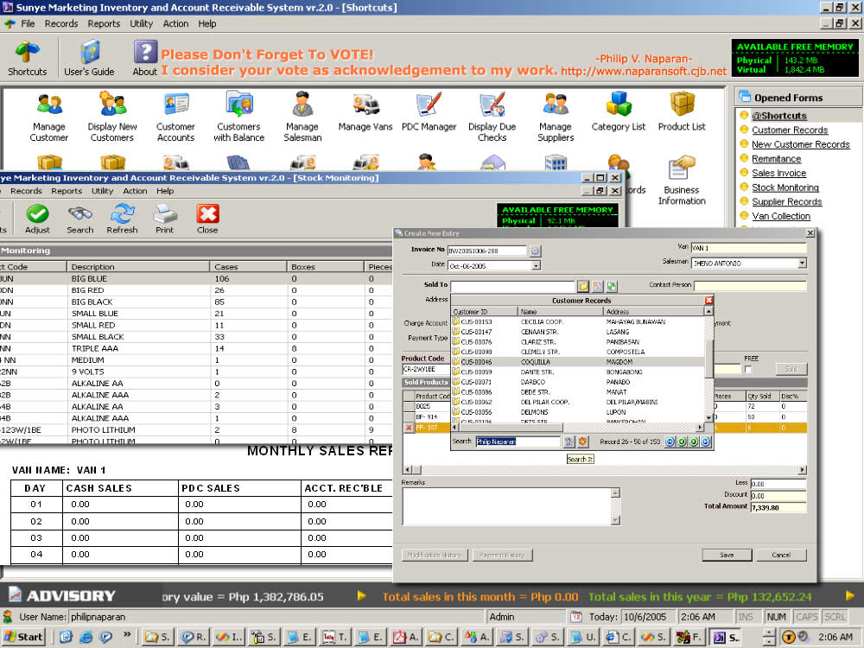The width and height of the screenshot is (864, 648).
Task: Expand the Salesman dropdown
Action: 802,263
